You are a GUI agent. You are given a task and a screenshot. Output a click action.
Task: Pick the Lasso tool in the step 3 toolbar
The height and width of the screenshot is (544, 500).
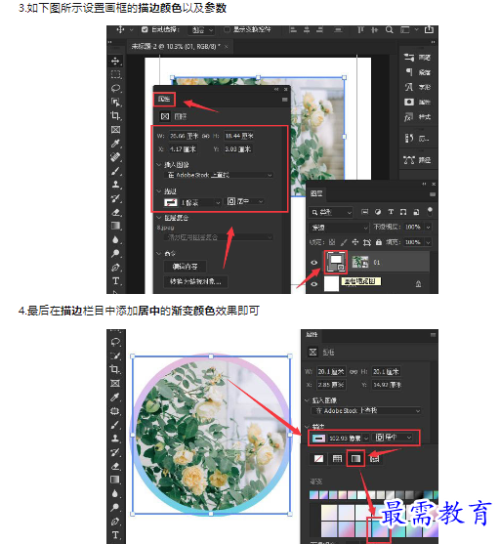click(115, 88)
